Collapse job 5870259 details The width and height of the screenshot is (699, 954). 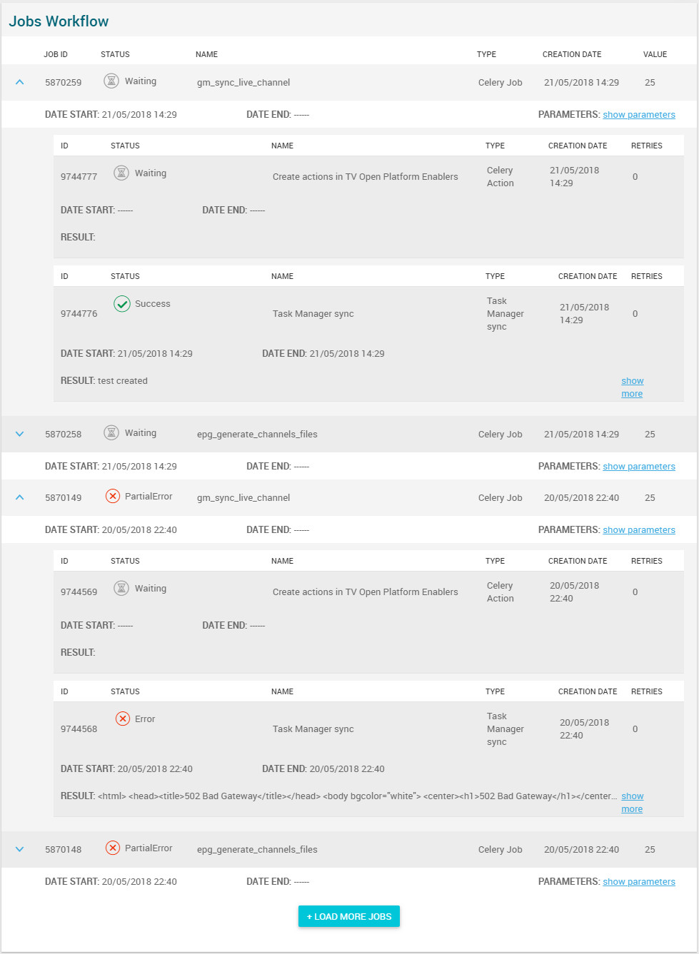point(20,82)
